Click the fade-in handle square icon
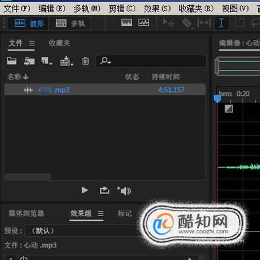This screenshot has width=260, height=260. click(229, 109)
